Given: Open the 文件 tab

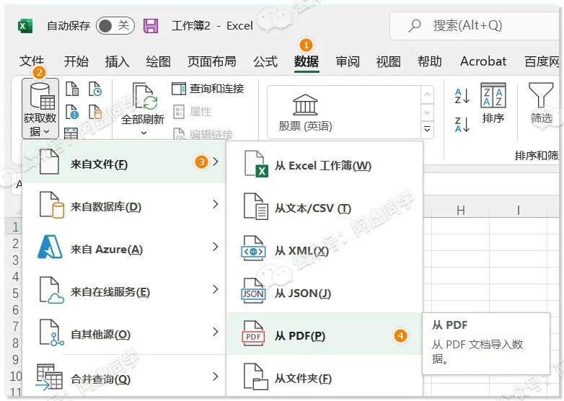Looking at the screenshot, I should (32, 61).
